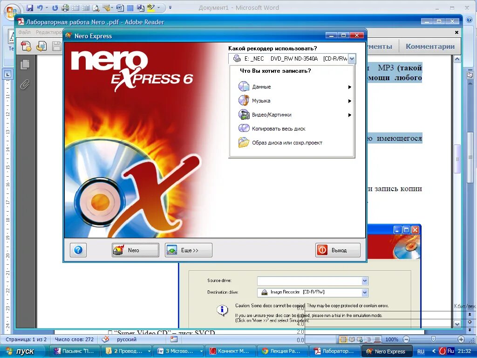477x358 pixels.
Task: Click Word tab selector ruler button
Action: pyautogui.click(x=7, y=74)
